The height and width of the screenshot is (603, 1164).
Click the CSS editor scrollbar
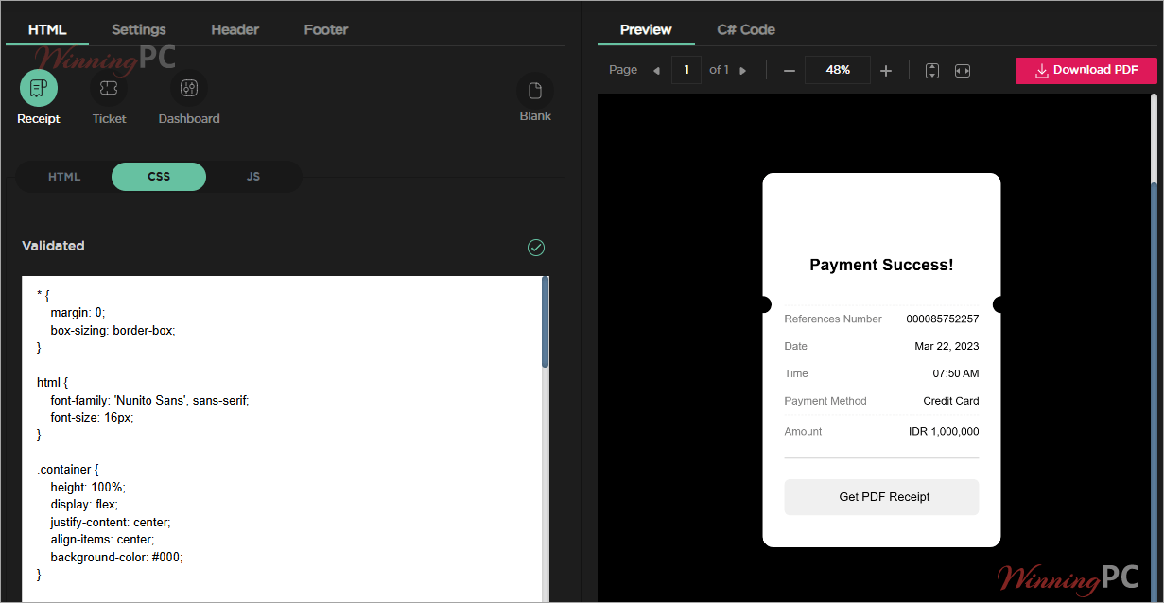[x=545, y=321]
